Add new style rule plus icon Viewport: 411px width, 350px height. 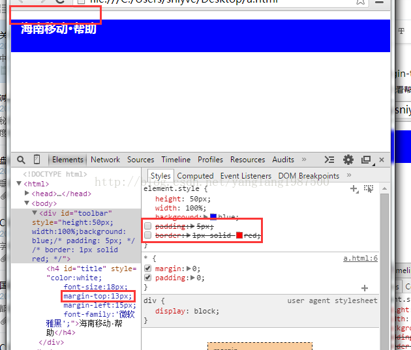354,189
